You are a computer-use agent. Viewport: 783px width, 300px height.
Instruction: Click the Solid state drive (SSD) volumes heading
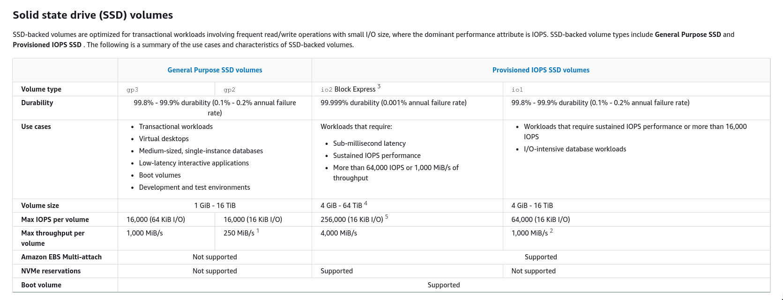(x=93, y=15)
